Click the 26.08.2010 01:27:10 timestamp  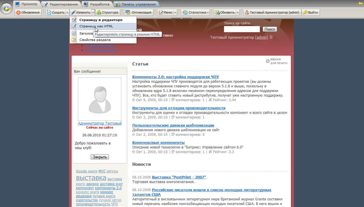(100, 135)
